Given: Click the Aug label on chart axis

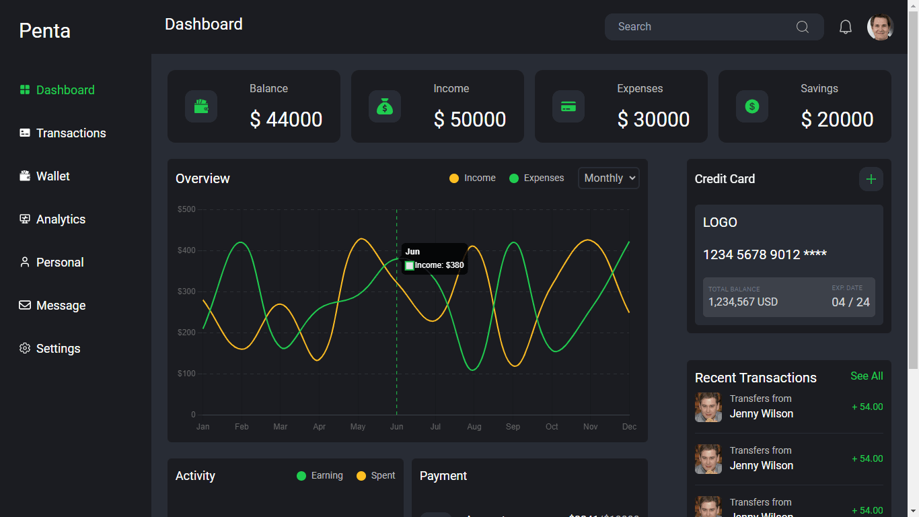Looking at the screenshot, I should [x=474, y=427].
